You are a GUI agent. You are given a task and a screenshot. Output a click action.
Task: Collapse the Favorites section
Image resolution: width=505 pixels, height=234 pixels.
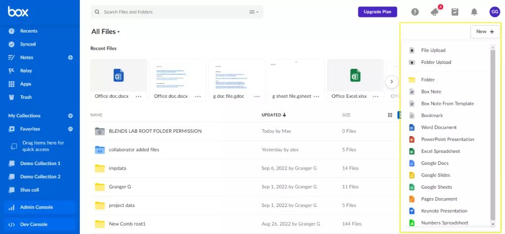coord(71,129)
